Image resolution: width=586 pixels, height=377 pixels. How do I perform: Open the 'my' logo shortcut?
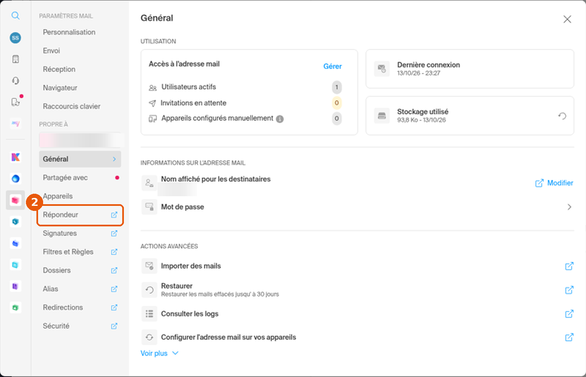pyautogui.click(x=15, y=123)
